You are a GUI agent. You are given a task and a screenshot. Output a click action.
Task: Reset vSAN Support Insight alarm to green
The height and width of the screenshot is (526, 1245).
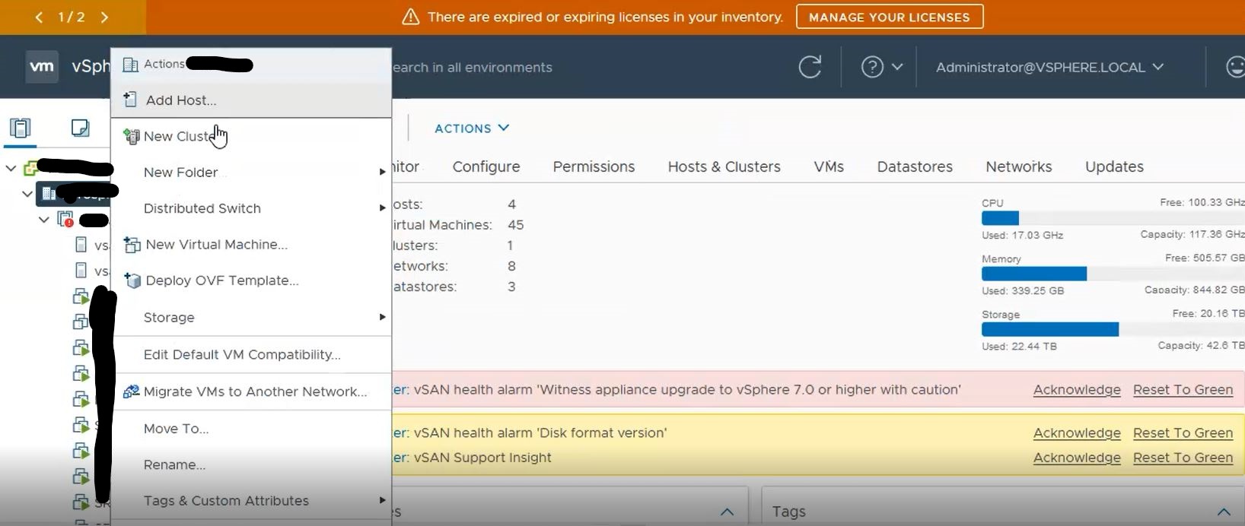point(1183,458)
